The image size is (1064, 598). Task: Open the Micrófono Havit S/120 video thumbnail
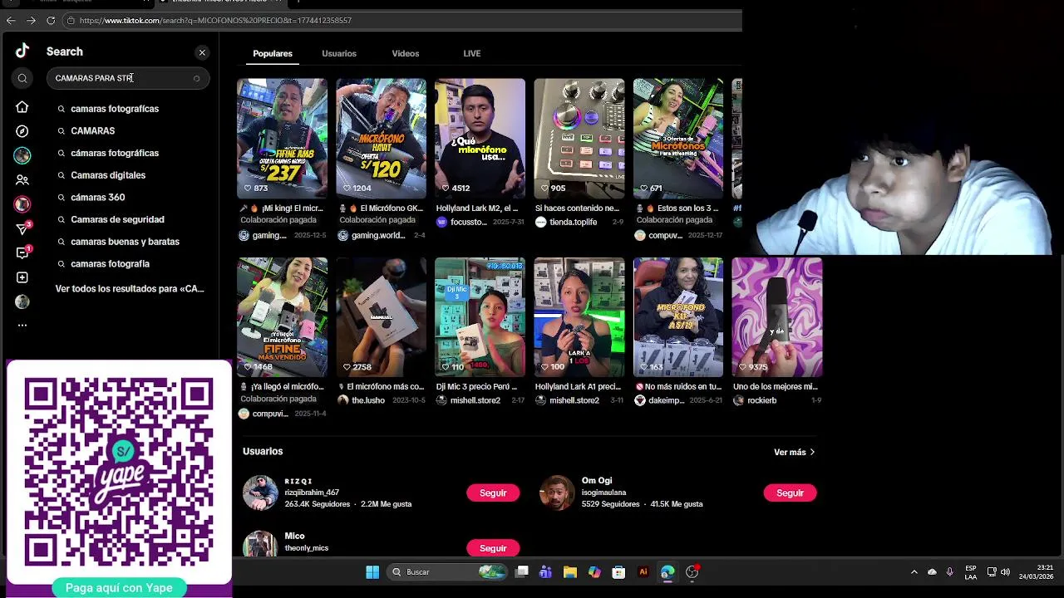(381, 138)
